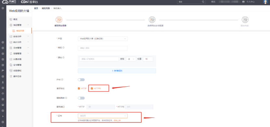Click the HTTP port field showing 80
270x127 pixels.
pyautogui.click(x=101, y=107)
